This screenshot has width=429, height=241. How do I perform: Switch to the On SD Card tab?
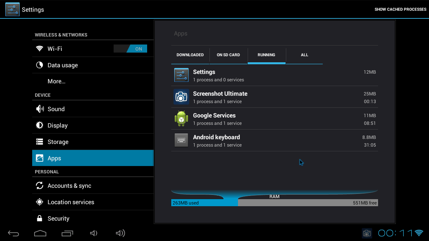click(x=228, y=55)
